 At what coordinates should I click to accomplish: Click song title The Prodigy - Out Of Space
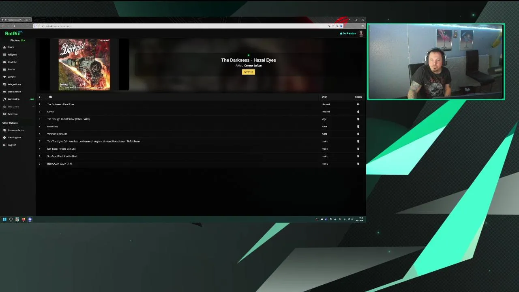pyautogui.click(x=69, y=119)
